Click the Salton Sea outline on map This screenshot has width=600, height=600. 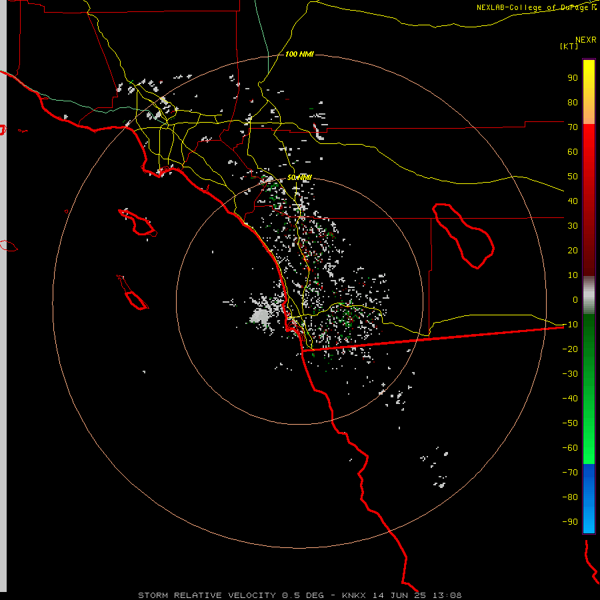click(x=463, y=236)
